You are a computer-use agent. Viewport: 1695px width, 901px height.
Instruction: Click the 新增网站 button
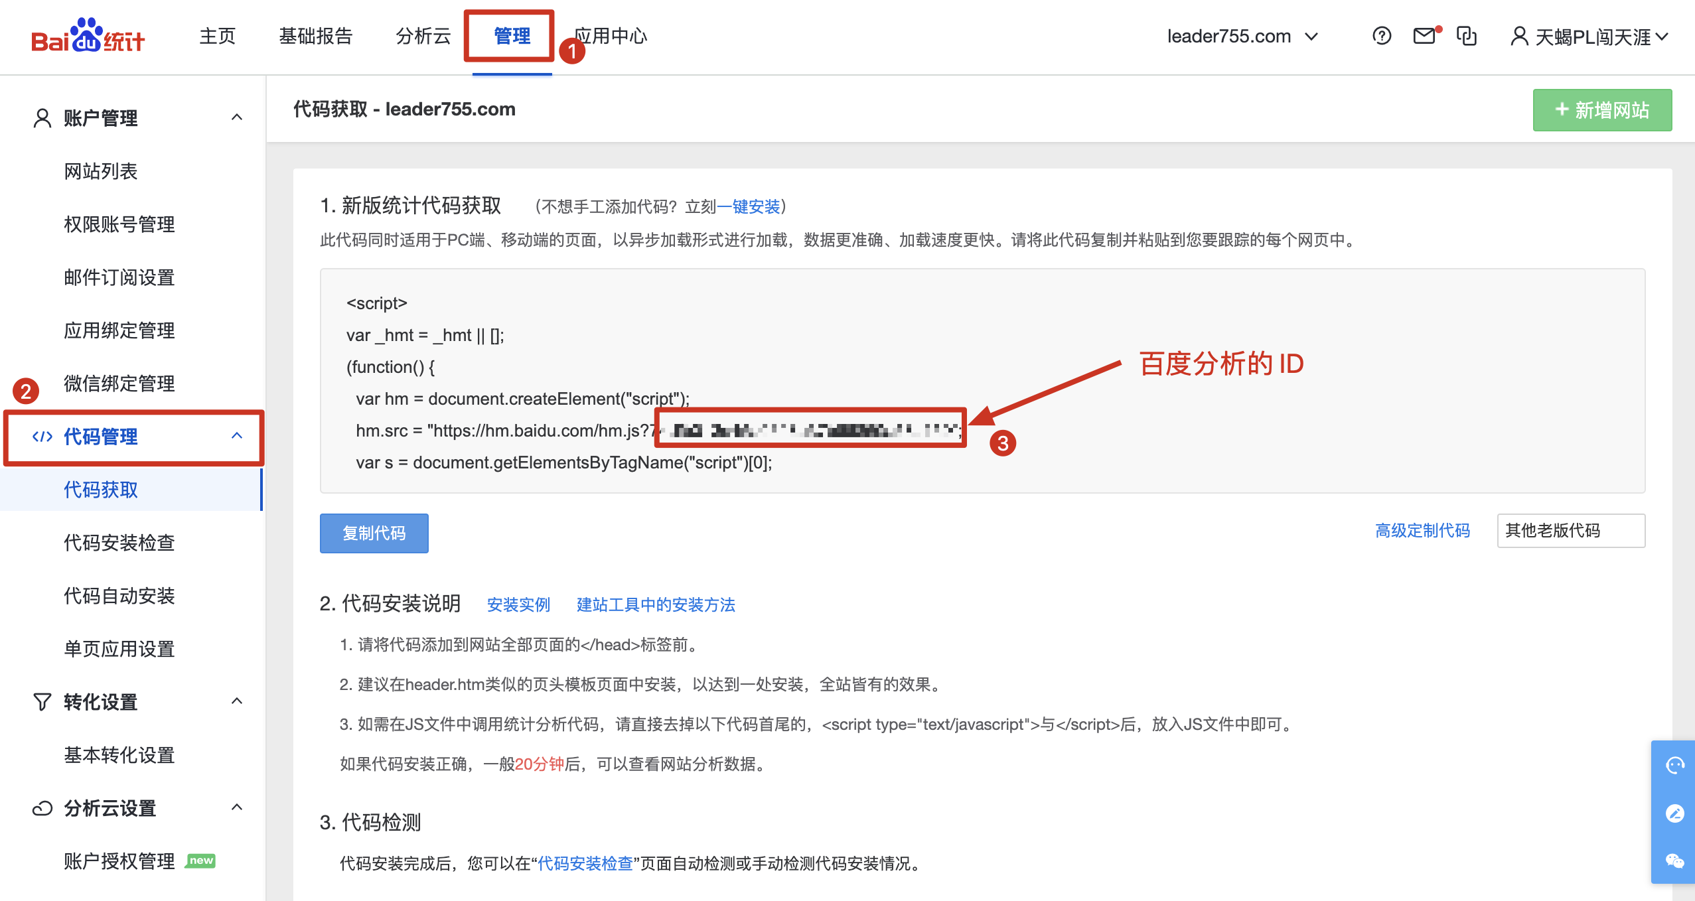coord(1602,110)
